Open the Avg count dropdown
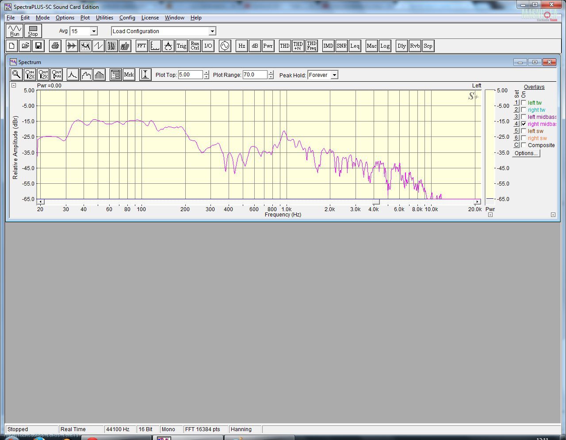 tap(94, 31)
